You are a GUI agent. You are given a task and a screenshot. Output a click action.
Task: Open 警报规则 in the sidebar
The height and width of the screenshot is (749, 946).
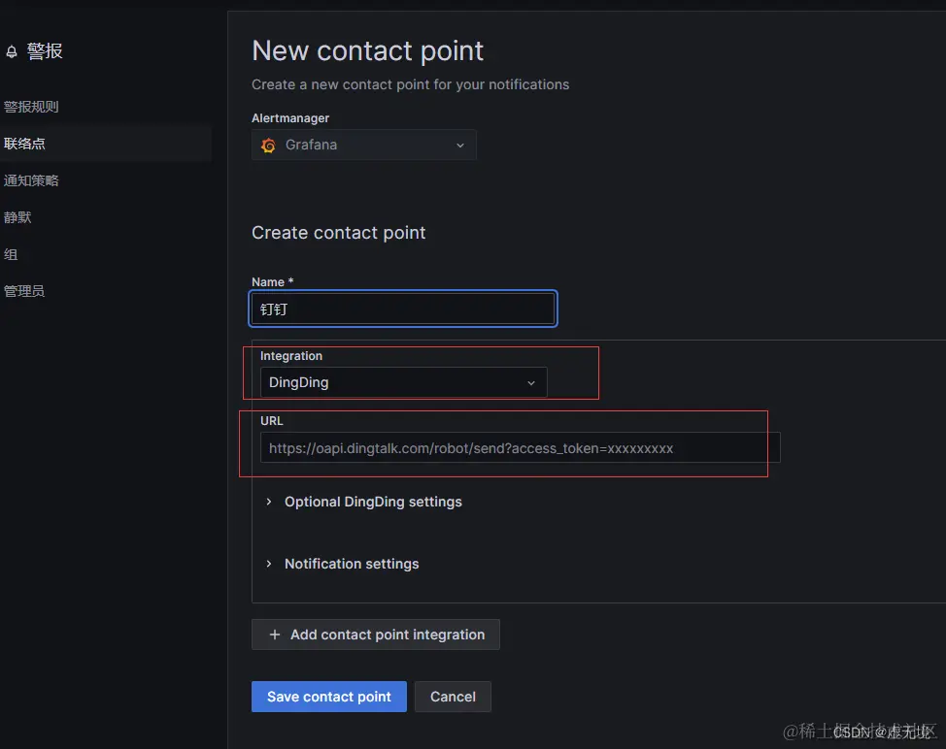pyautogui.click(x=31, y=107)
